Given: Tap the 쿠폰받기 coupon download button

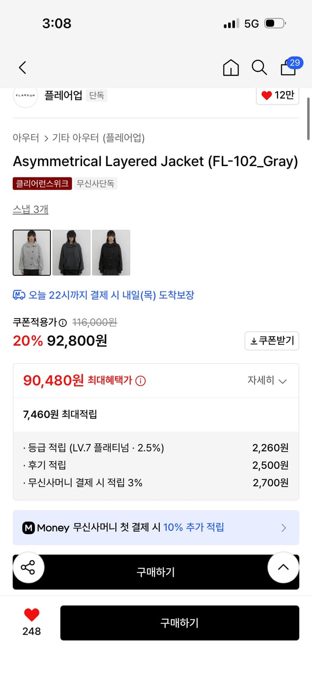Looking at the screenshot, I should coord(271,341).
